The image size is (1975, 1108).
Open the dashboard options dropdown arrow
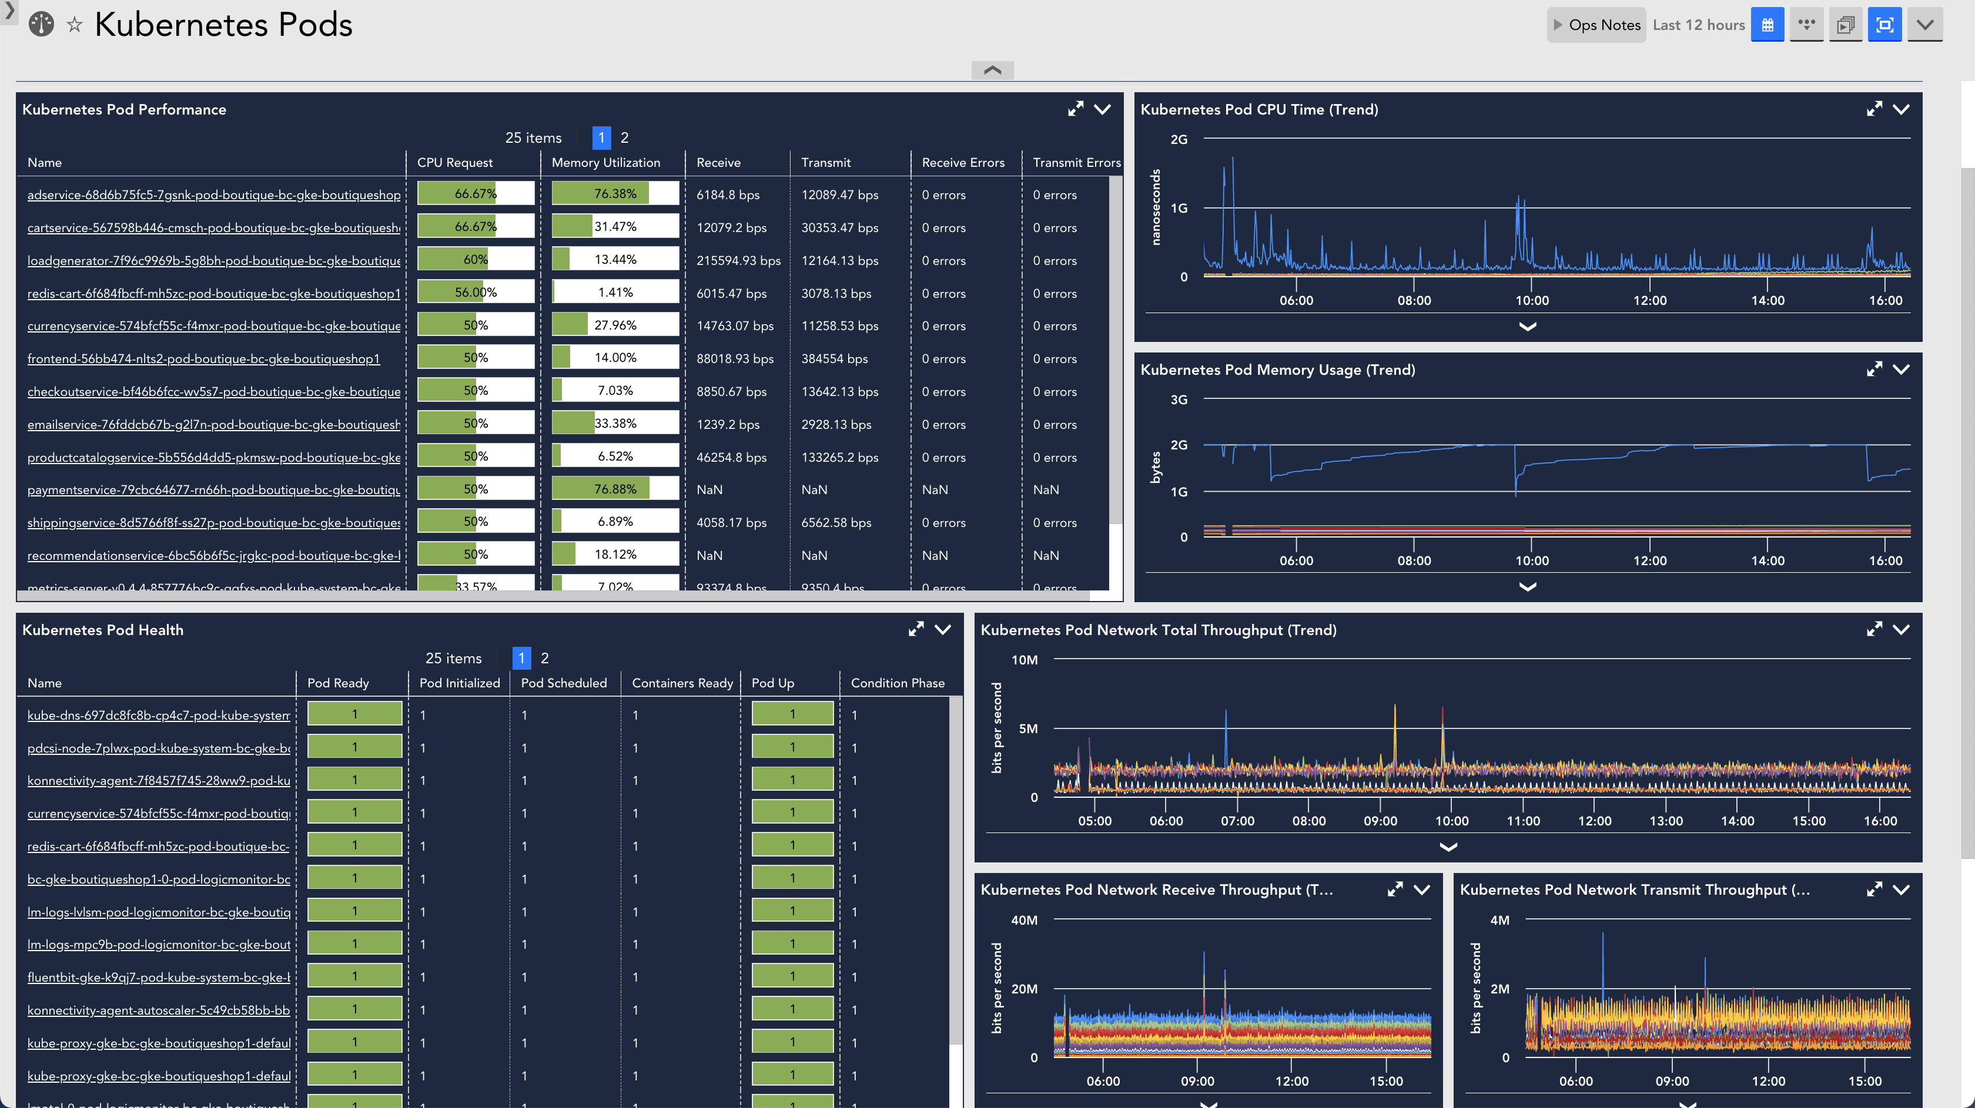(1924, 25)
